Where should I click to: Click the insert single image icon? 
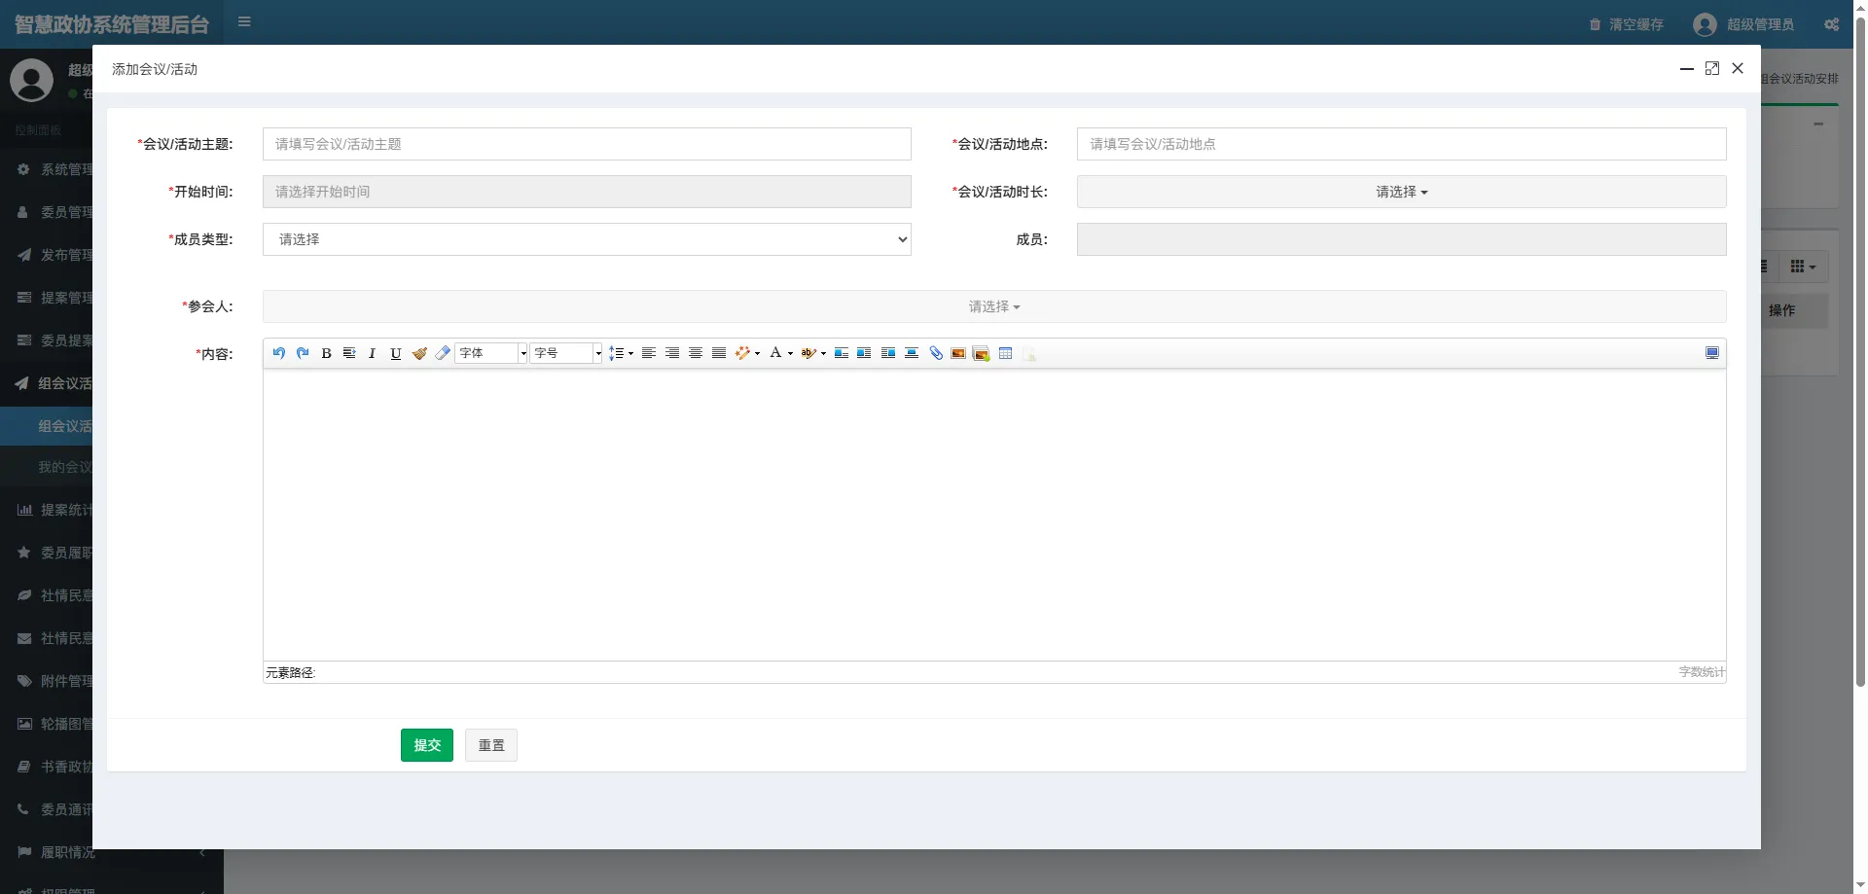(958, 353)
